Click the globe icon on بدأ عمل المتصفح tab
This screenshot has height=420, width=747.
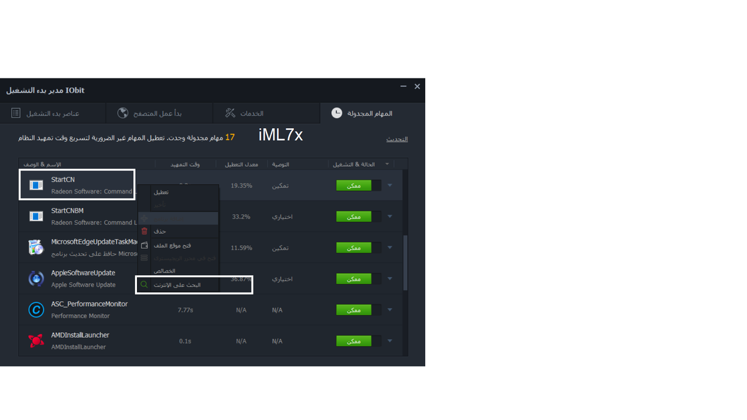pos(123,113)
